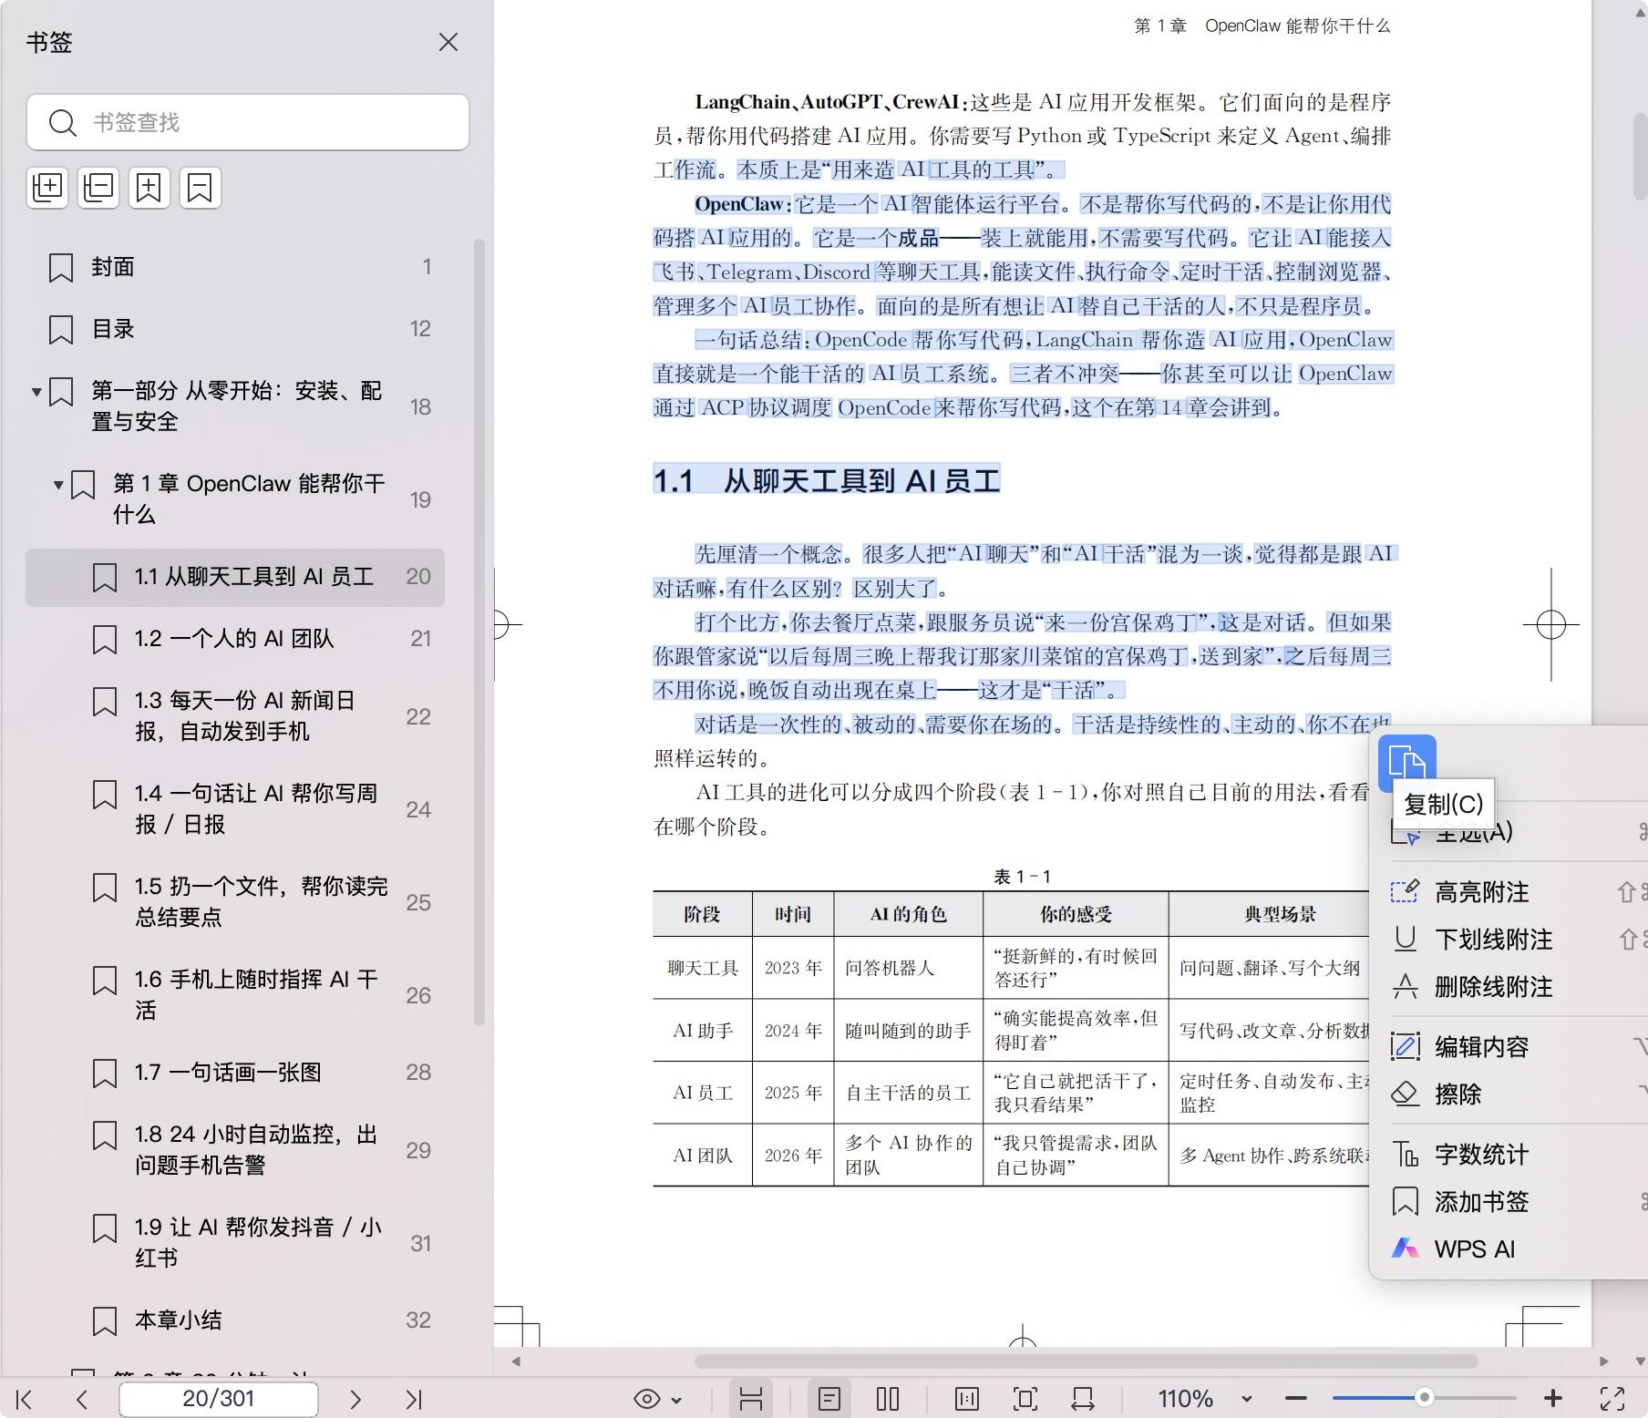Open bookmark 1.8 24 小时自动监控
1648x1418 pixels.
[235, 1150]
